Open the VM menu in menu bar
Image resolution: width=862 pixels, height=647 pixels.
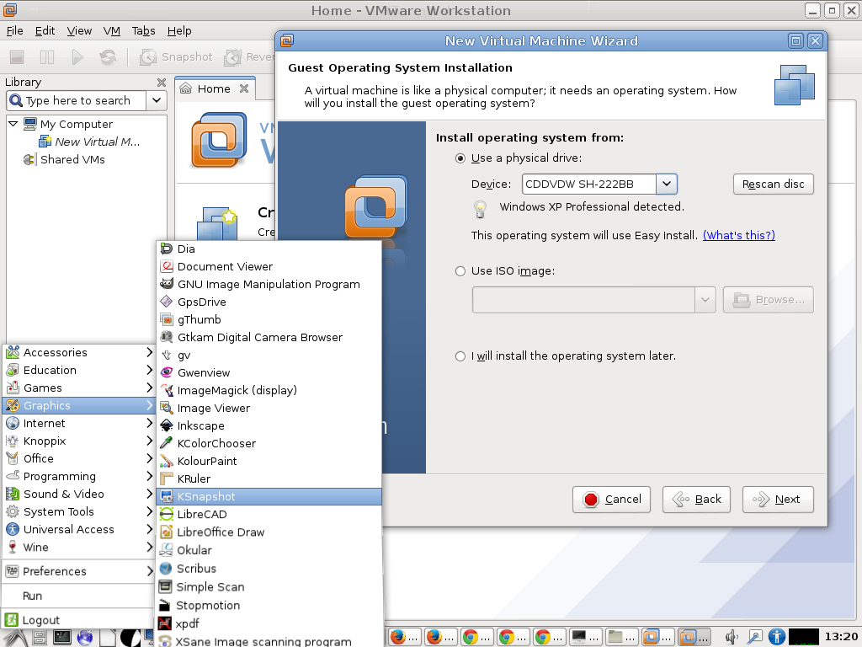tap(112, 31)
